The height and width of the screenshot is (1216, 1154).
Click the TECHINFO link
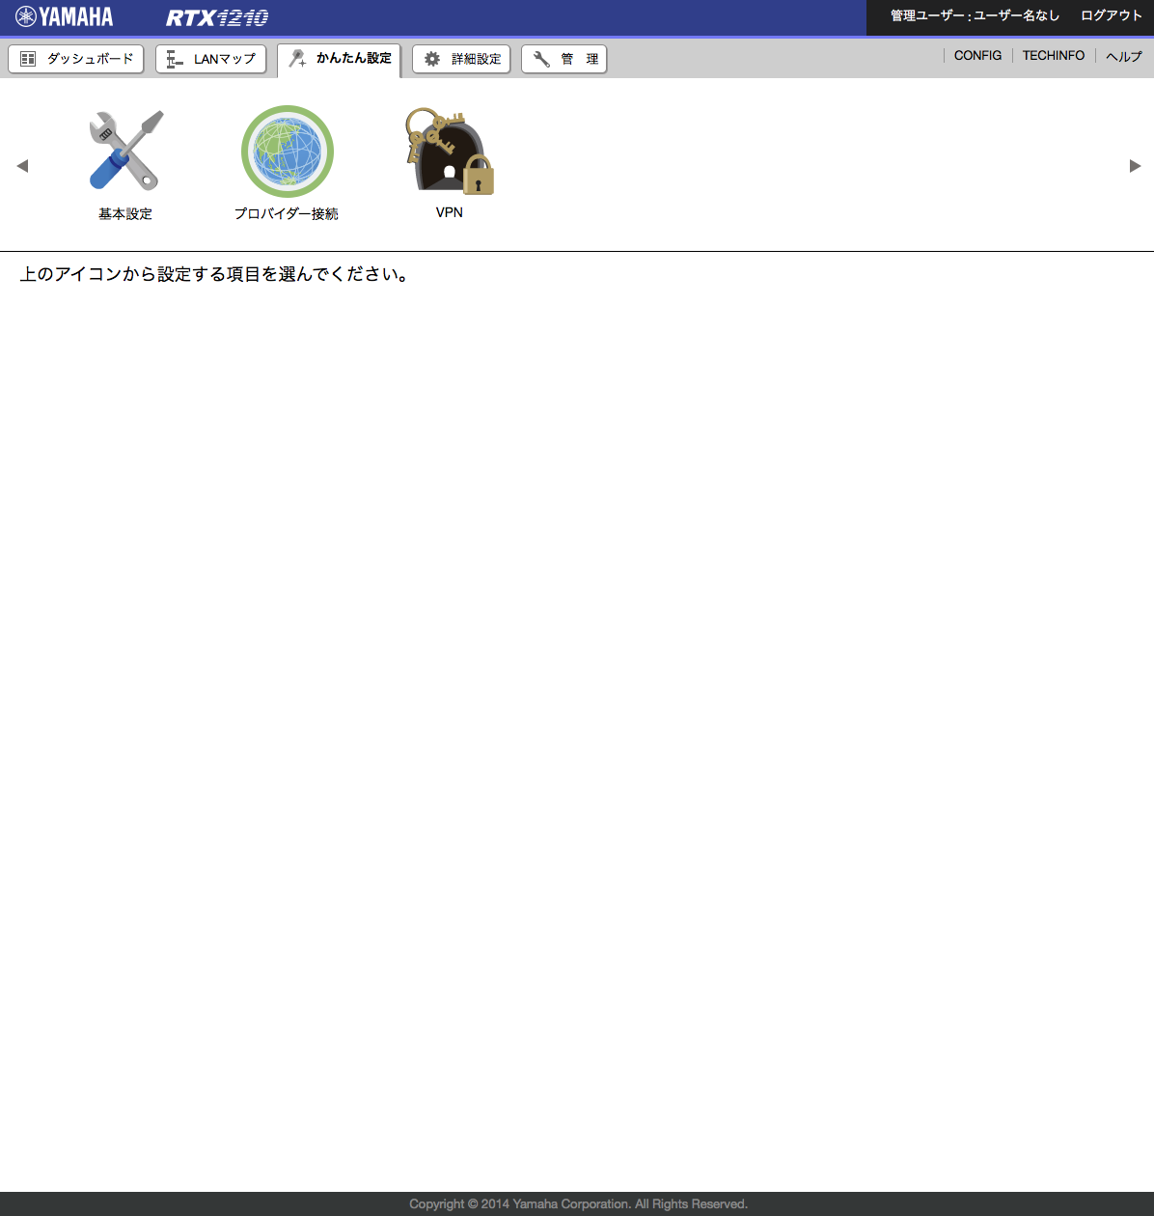[x=1054, y=56]
